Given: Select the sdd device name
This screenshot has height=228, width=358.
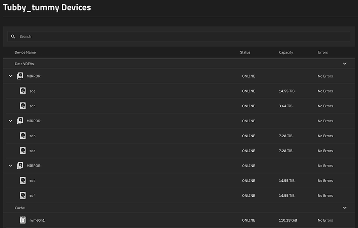Looking at the screenshot, I should tap(32, 181).
